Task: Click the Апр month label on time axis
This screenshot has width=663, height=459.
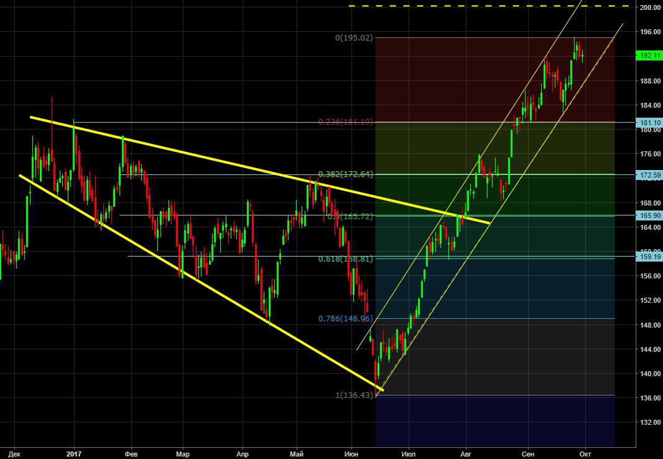Action: (243, 454)
